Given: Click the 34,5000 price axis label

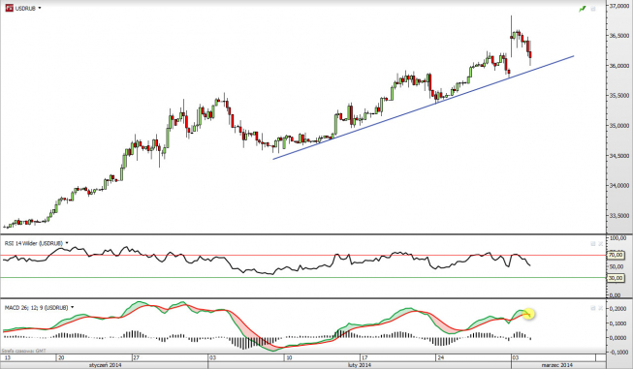Looking at the screenshot, I should click(619, 155).
